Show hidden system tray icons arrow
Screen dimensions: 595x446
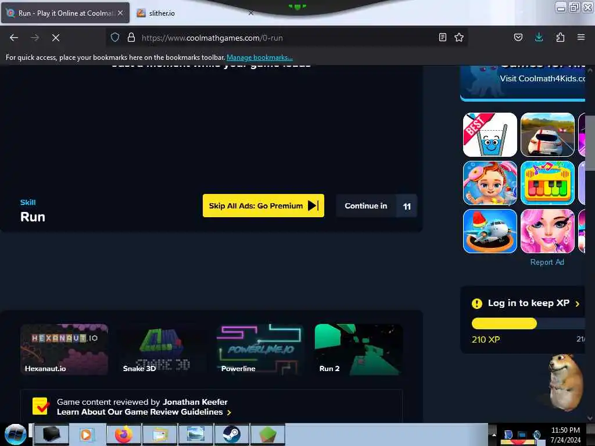point(494,434)
